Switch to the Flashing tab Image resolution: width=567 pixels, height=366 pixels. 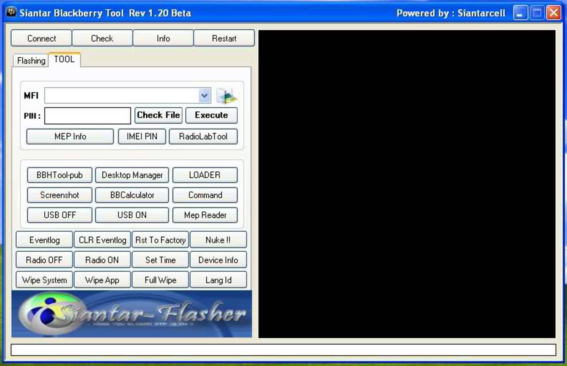coord(31,61)
